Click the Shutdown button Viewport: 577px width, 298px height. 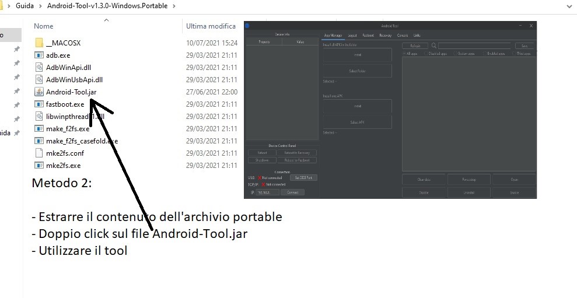pyautogui.click(x=262, y=160)
